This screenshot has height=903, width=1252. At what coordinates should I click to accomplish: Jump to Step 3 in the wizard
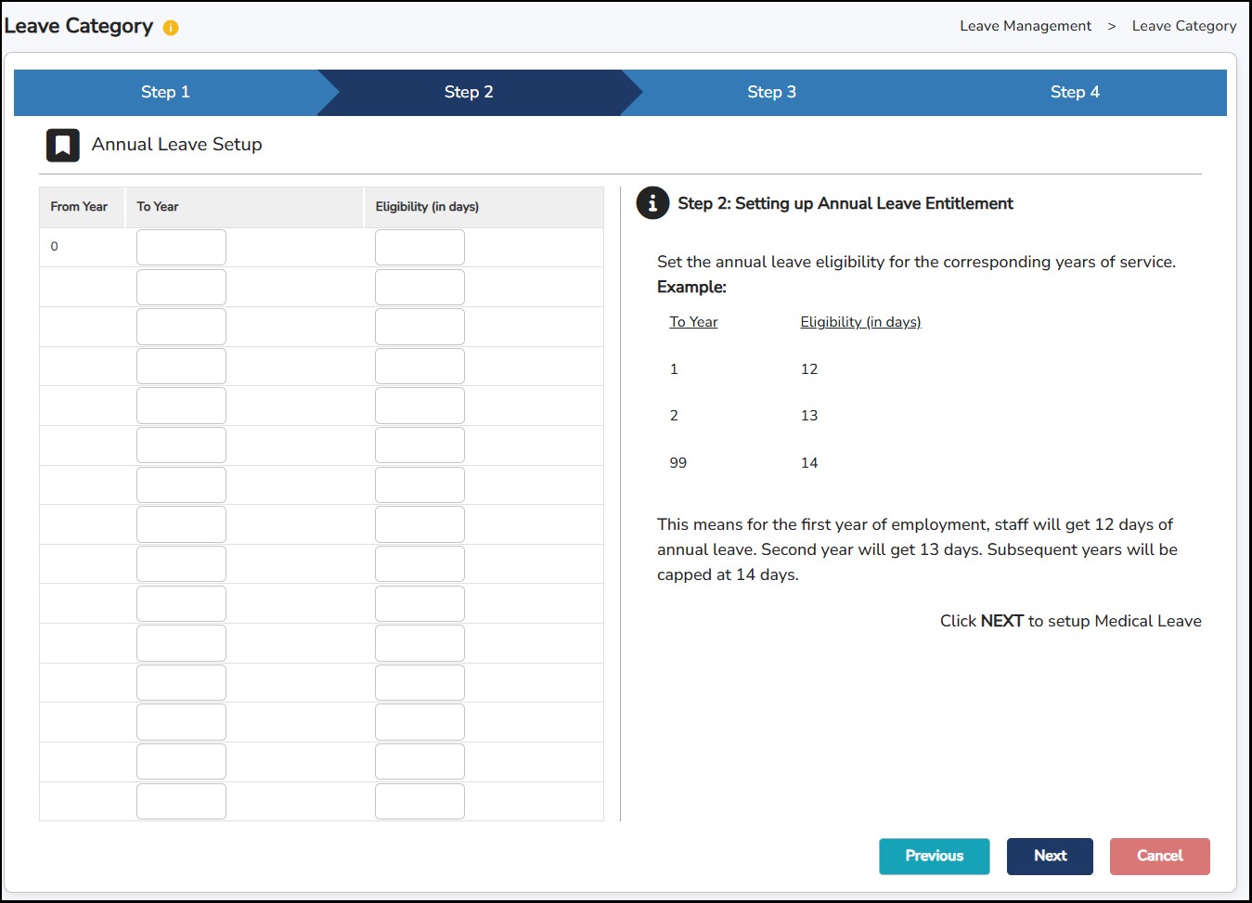(x=771, y=92)
